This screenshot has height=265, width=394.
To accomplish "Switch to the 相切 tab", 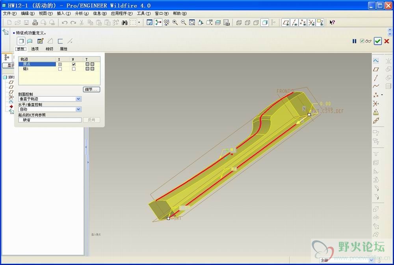I will click(49, 49).
